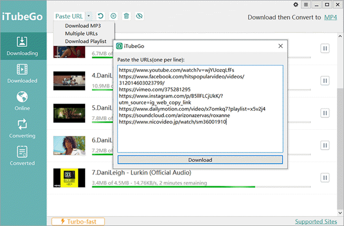The width and height of the screenshot is (344, 226).
Task: Open the Converting section in sidebar
Action: click(22, 129)
